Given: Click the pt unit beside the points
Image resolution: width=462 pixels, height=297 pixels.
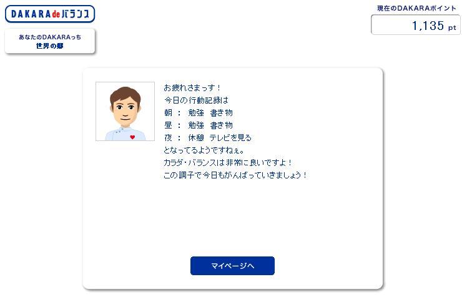Looking at the screenshot, I should tap(452, 28).
